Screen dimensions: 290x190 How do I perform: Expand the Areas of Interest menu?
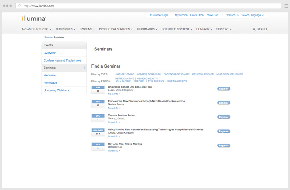tap(36, 29)
